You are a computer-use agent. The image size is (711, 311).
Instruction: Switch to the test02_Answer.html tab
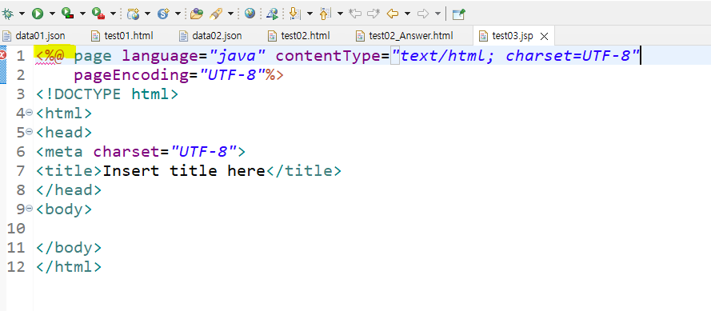pyautogui.click(x=405, y=35)
